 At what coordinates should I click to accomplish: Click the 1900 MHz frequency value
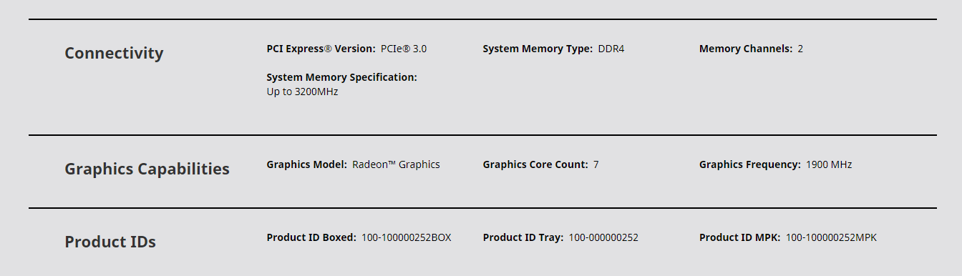(829, 164)
